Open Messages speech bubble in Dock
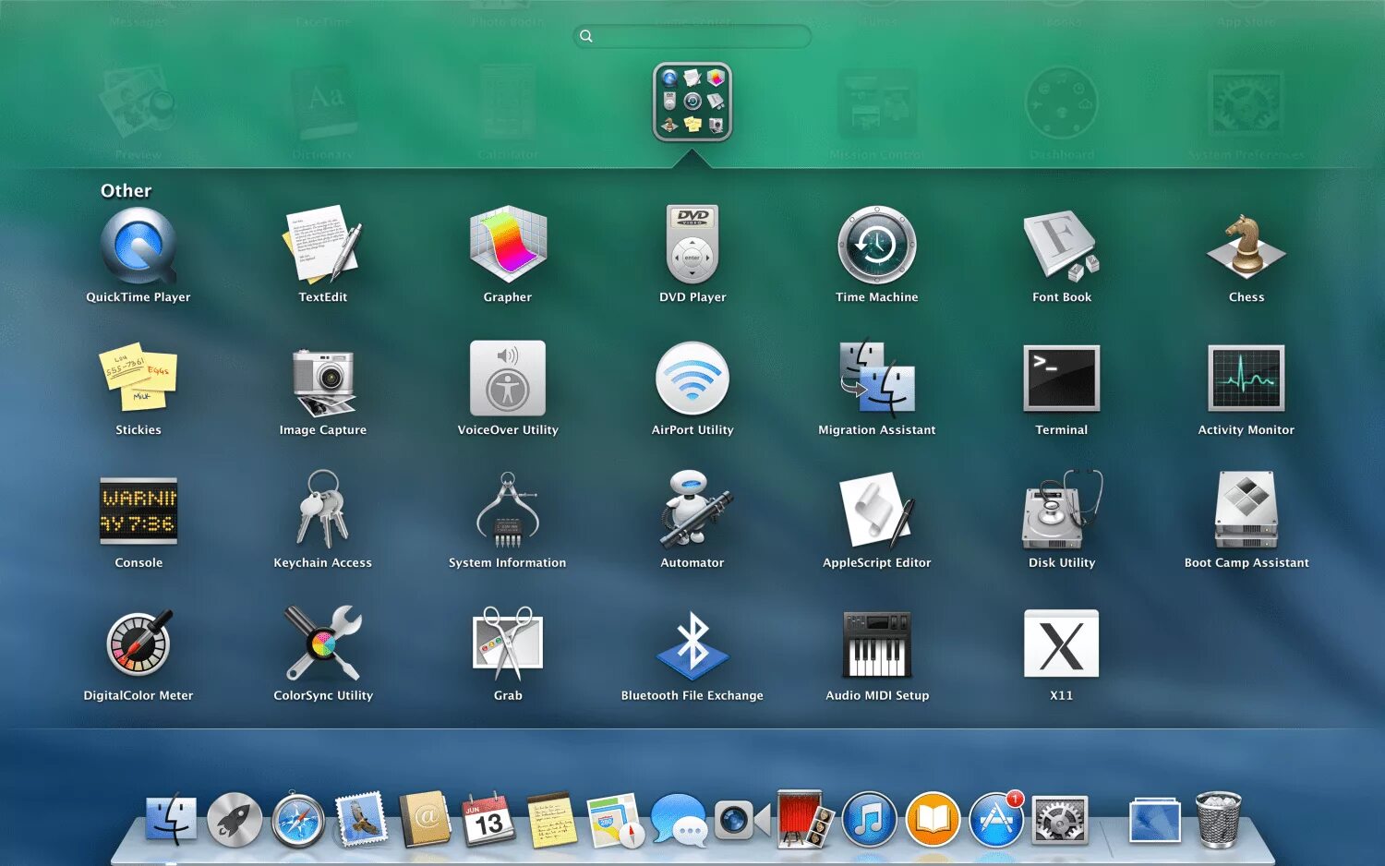1385x866 pixels. coord(680,820)
